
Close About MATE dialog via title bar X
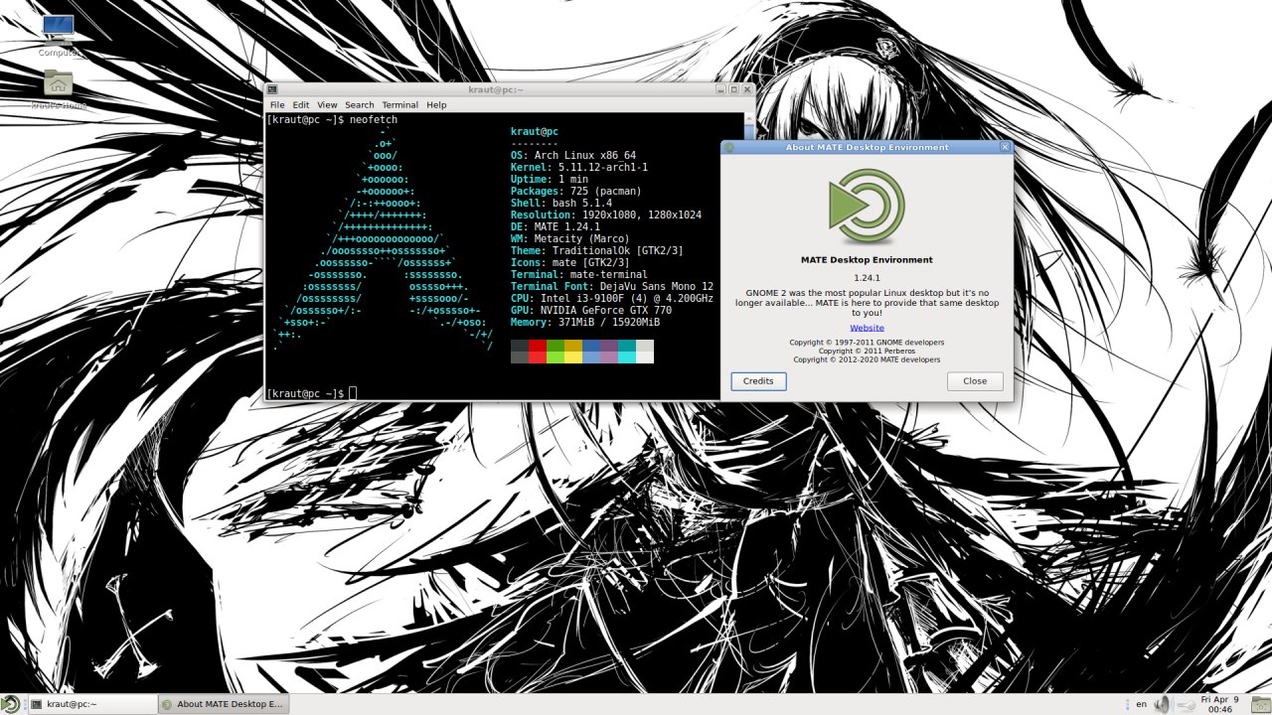click(1005, 147)
